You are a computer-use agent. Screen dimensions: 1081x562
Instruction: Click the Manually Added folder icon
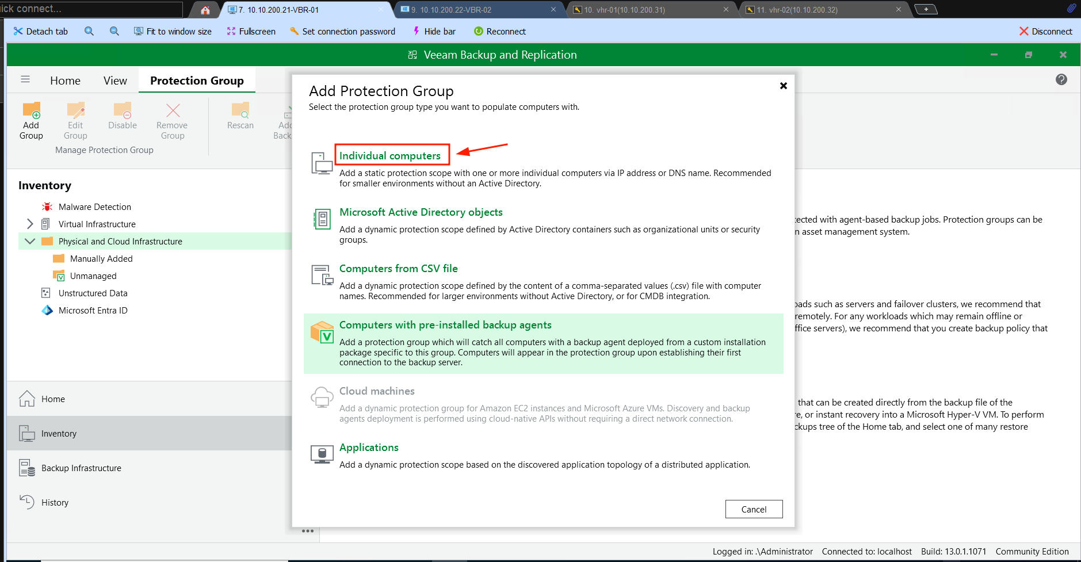tap(59, 258)
